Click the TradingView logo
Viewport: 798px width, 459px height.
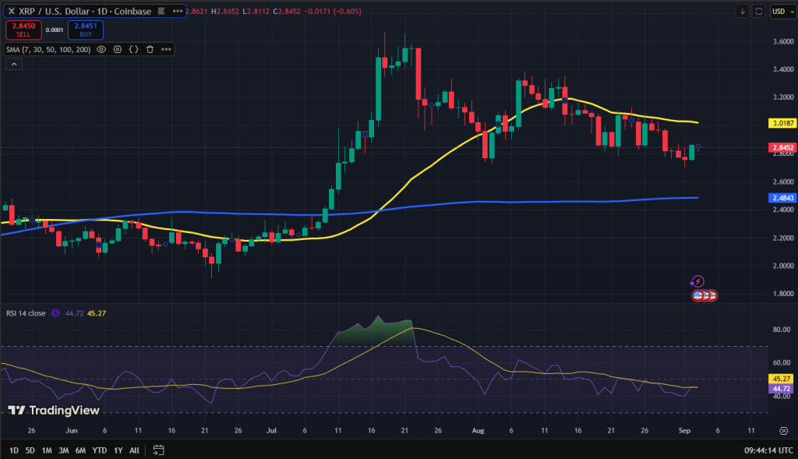(54, 410)
